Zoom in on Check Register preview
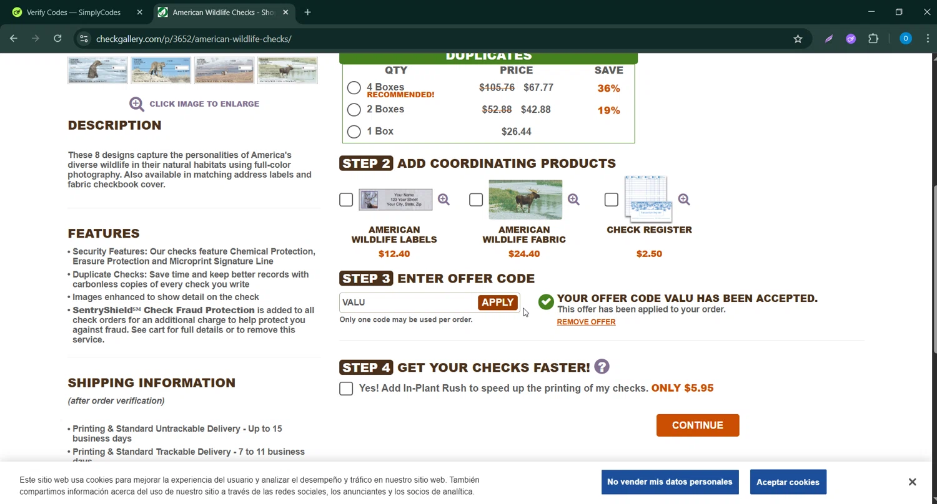937x504 pixels. pos(684,200)
